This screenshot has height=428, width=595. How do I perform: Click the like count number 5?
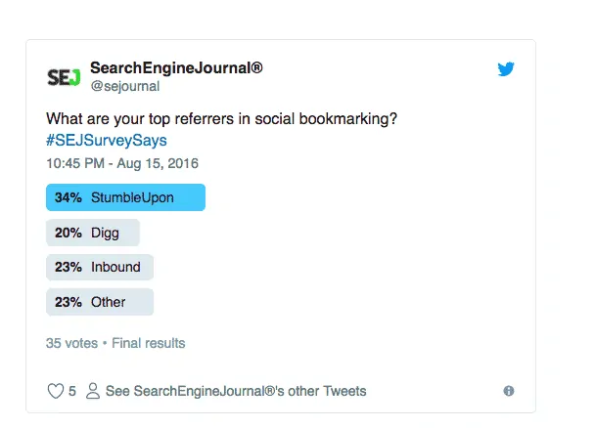(x=72, y=391)
